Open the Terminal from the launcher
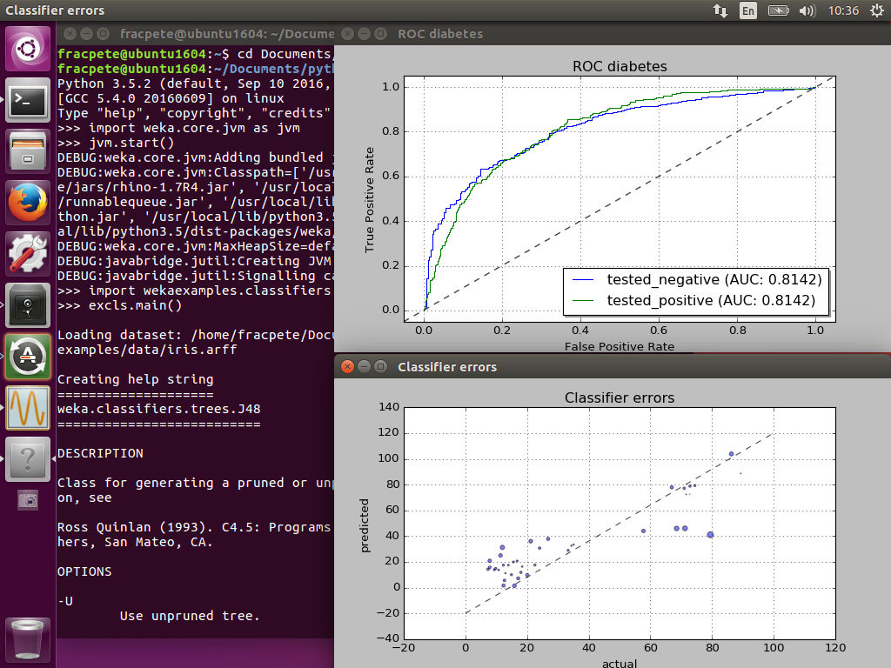The image size is (891, 668). pos(29,102)
